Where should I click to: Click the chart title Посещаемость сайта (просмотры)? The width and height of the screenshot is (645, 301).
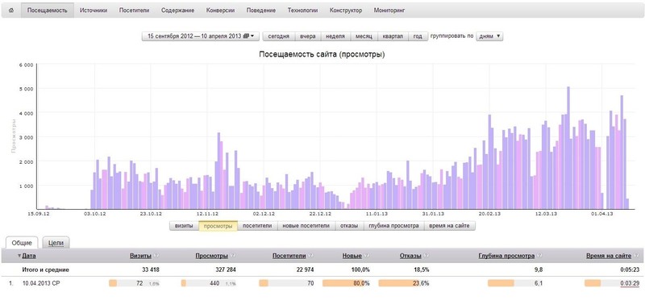pyautogui.click(x=322, y=54)
